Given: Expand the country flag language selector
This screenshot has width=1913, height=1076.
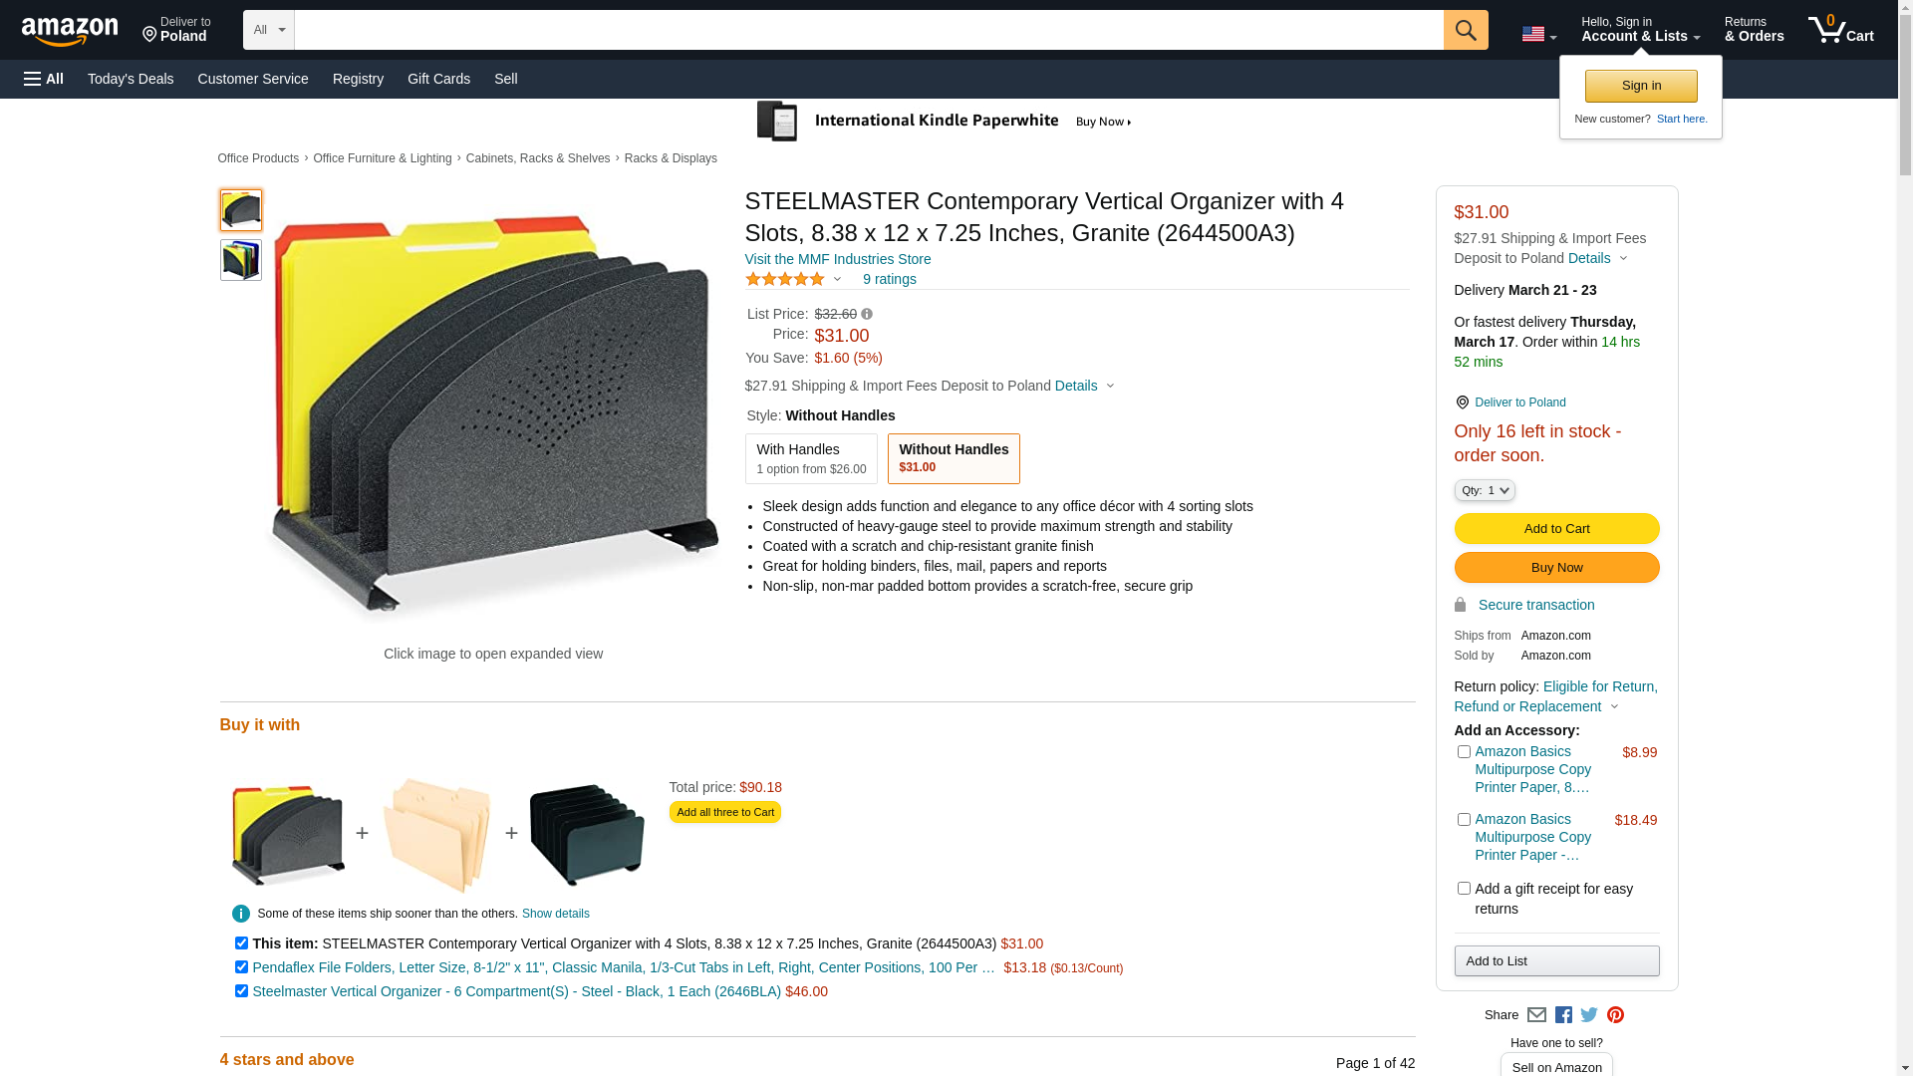Looking at the screenshot, I should click(1538, 34).
